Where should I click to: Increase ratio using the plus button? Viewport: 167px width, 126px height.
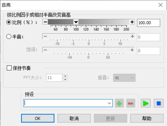coord(132,22)
